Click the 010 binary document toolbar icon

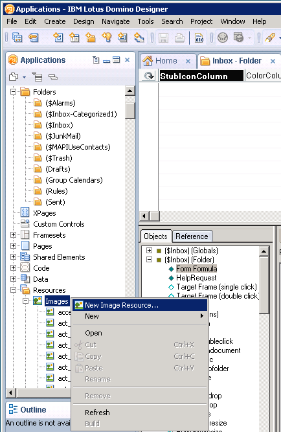tap(199, 38)
